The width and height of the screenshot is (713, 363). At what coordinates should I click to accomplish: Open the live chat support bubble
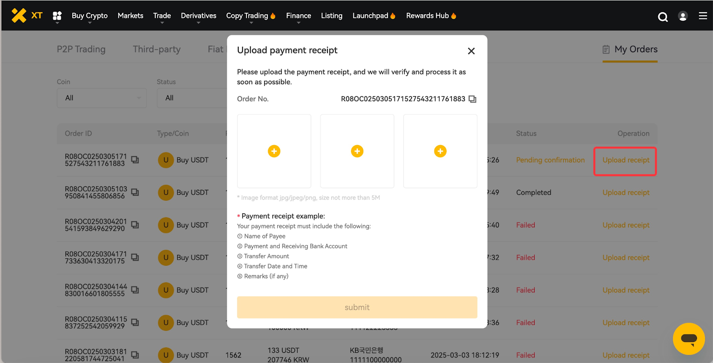pyautogui.click(x=688, y=339)
